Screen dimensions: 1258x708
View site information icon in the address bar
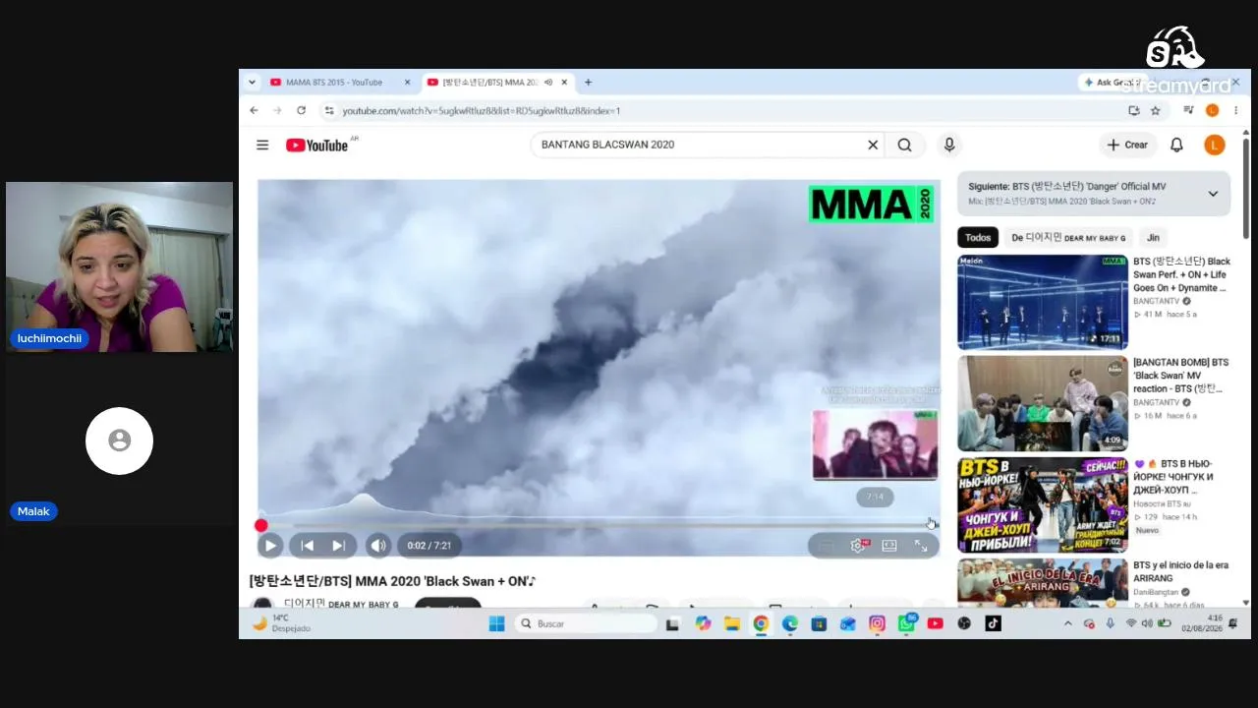coord(329,110)
